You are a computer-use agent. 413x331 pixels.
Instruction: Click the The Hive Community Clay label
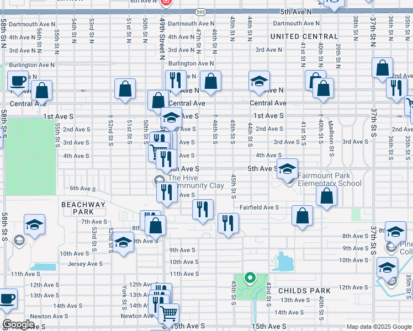(196, 181)
